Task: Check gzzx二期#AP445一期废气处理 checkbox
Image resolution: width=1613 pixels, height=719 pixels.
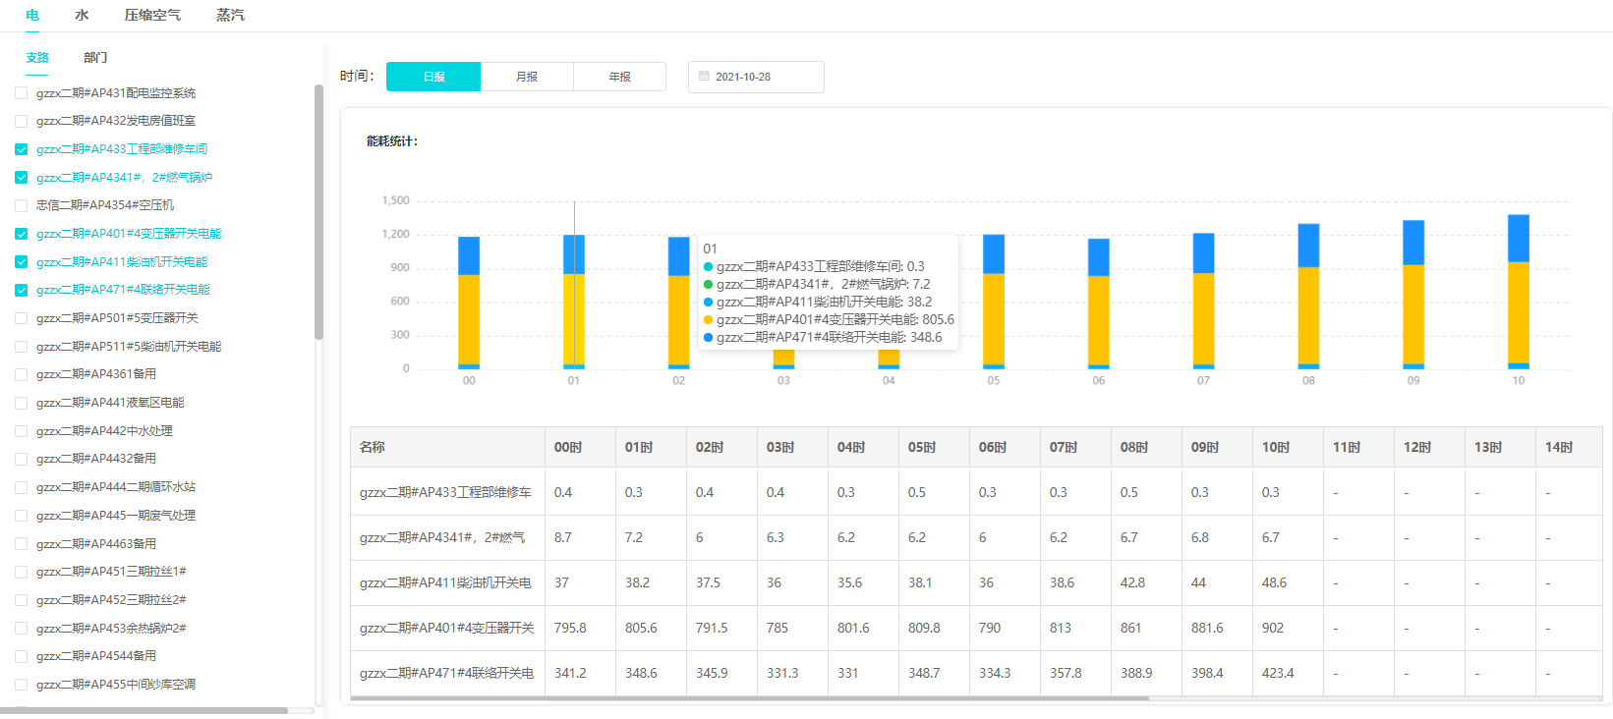Action: (x=21, y=516)
